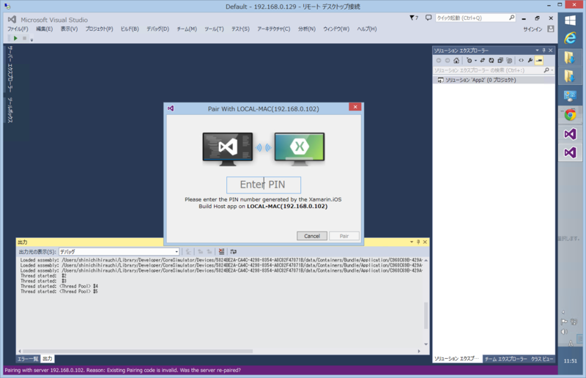Click the Back arrow in Solution Explorer toolbar
The height and width of the screenshot is (378, 586).
[438, 60]
